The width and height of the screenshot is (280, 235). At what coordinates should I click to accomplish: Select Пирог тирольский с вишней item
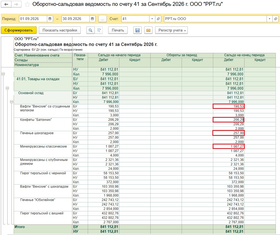tap(42, 213)
